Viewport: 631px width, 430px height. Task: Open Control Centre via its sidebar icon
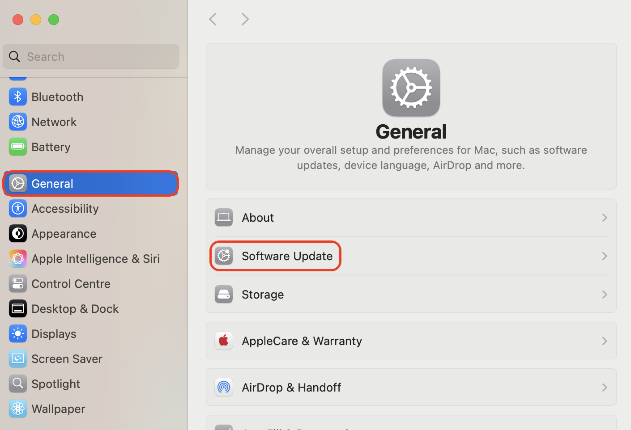pyautogui.click(x=17, y=283)
